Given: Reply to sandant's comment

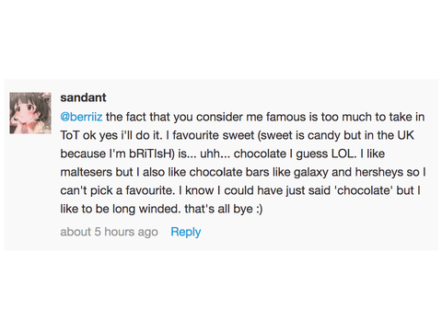Looking at the screenshot, I should [x=186, y=232].
